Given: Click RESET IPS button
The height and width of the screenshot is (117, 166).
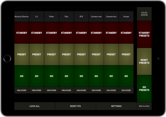Looking at the screenshot, I should coord(76,106).
